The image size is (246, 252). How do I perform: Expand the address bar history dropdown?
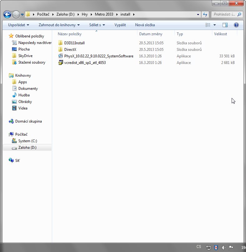pyautogui.click(x=198, y=14)
